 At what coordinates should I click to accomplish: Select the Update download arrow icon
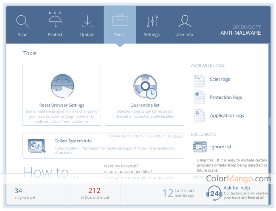(x=87, y=21)
